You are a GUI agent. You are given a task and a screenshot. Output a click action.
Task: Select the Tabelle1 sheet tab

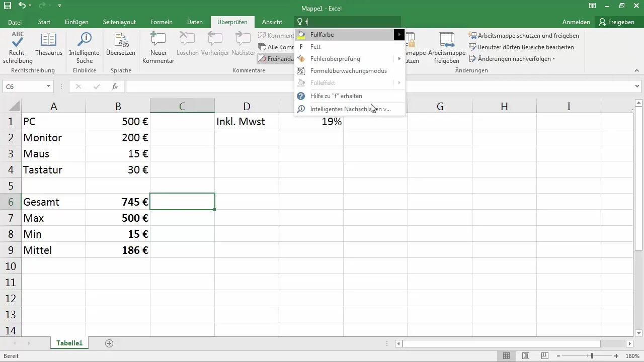69,343
